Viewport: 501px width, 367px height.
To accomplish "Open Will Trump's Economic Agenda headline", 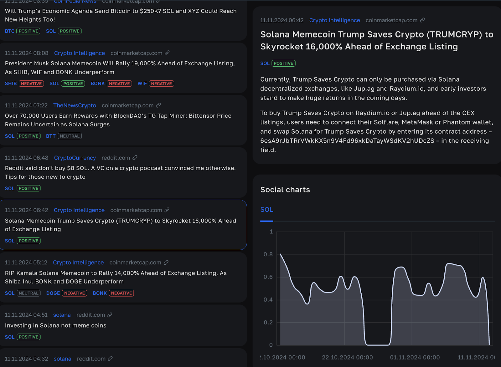I will pyautogui.click(x=121, y=15).
